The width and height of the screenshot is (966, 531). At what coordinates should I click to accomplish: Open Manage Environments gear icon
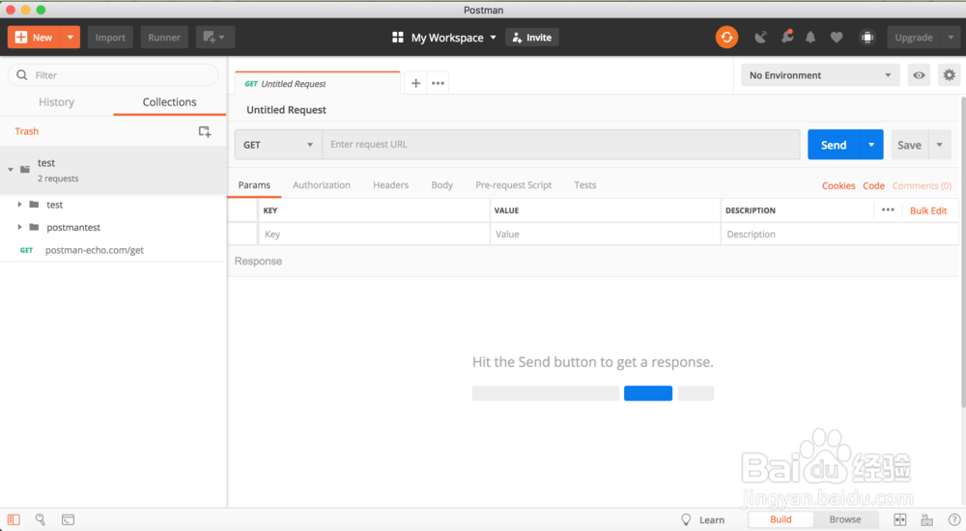(950, 75)
